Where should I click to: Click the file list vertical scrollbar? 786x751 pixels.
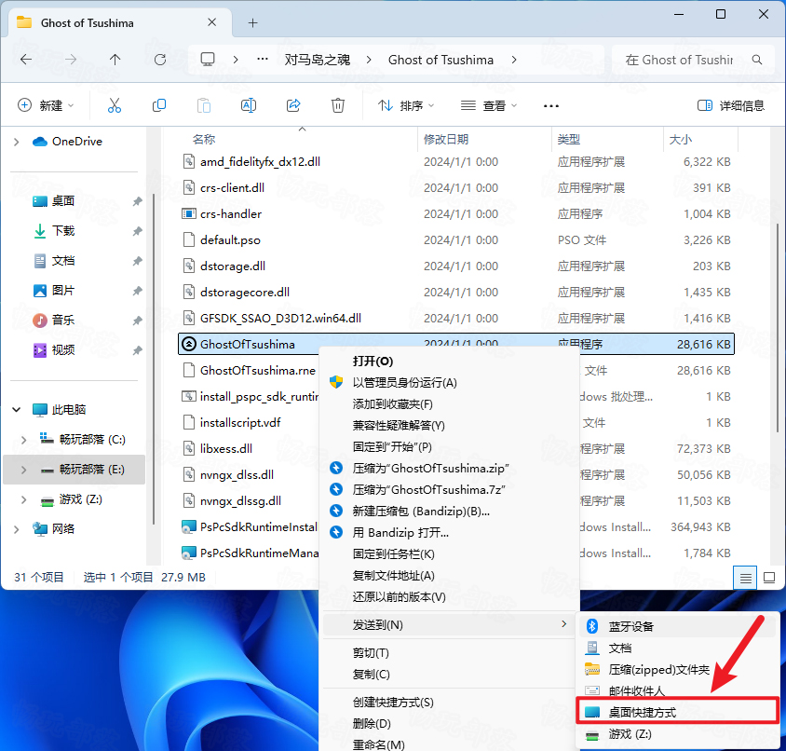(778, 329)
